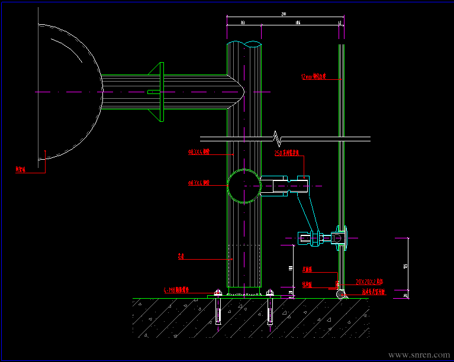Select the green base plate under column
Image resolution: width=454 pixels, height=362 pixels.
244,296
